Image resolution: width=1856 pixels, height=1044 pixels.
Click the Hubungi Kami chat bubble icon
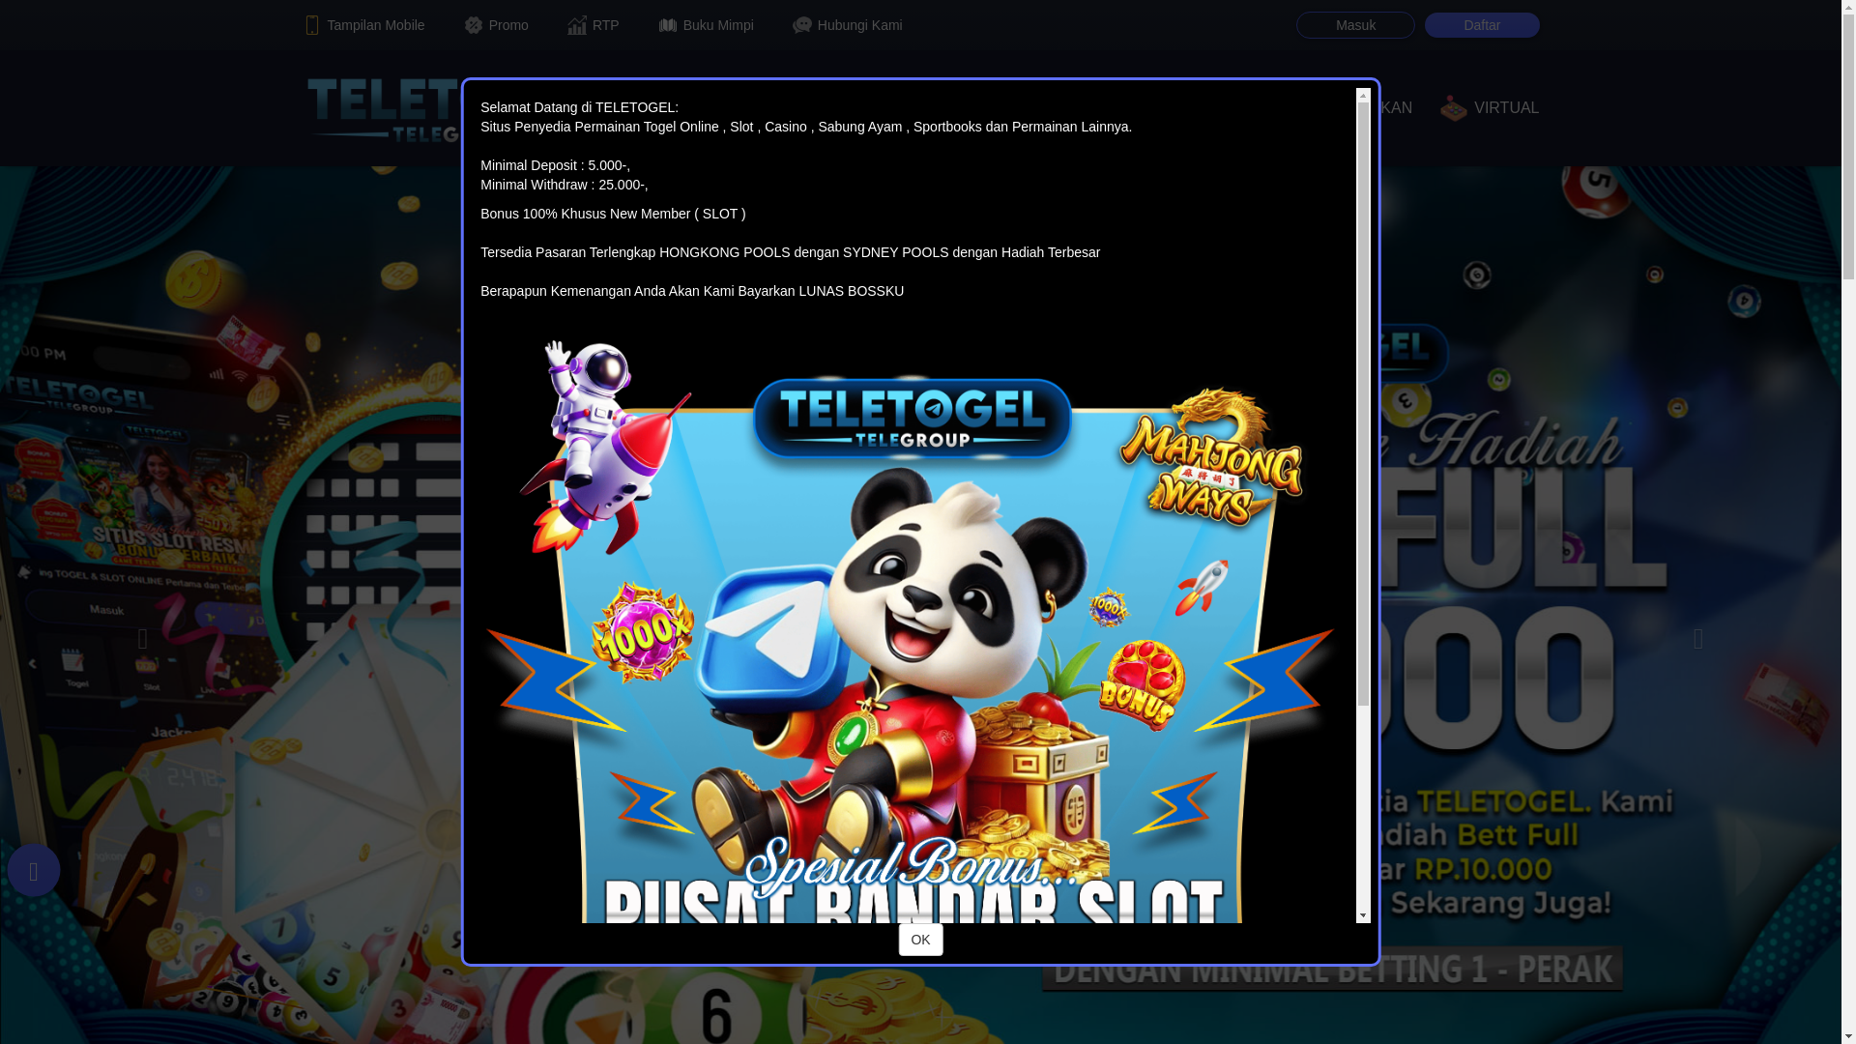click(x=802, y=25)
